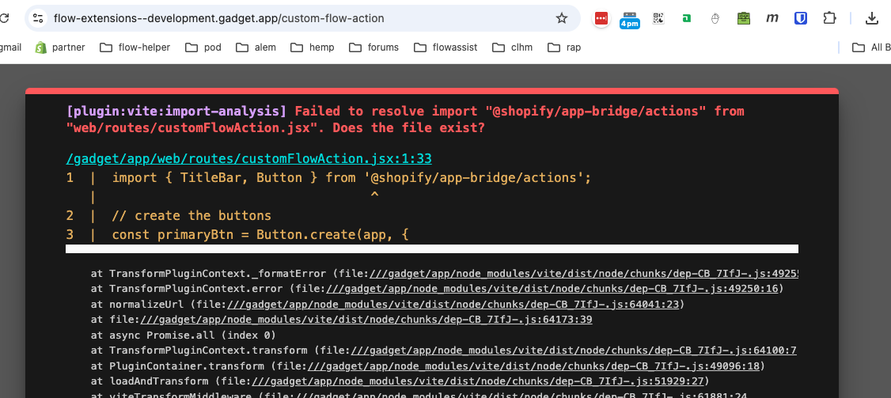Open normalizeUrl stack link ending 64041:23
Screen dimensions: 891x398
[453, 304]
